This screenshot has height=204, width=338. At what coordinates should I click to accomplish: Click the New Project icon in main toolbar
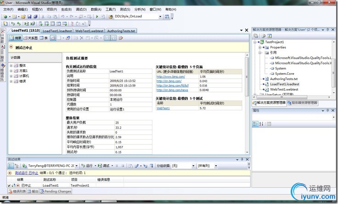(x=5, y=17)
